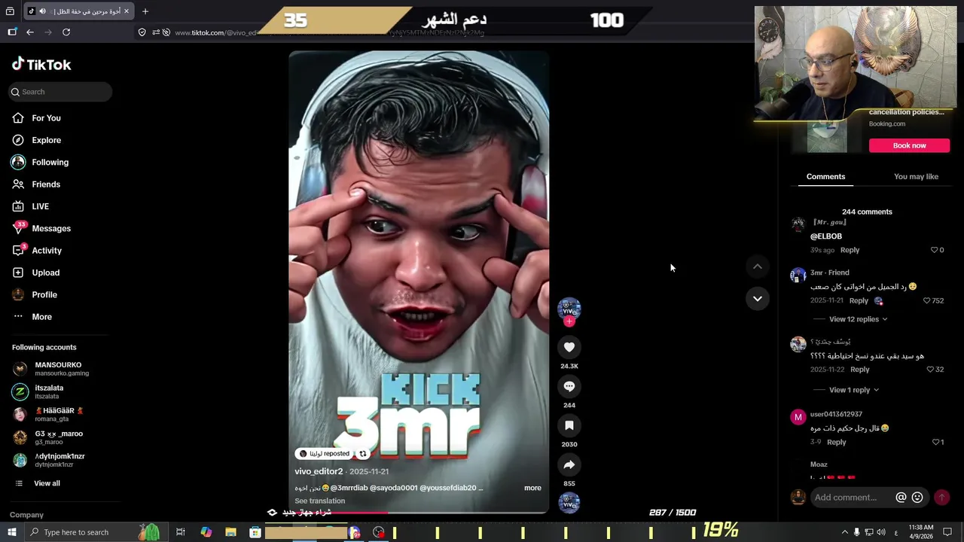The width and height of the screenshot is (964, 542).
Task: Open the emoji picker in comment box
Action: (x=917, y=498)
